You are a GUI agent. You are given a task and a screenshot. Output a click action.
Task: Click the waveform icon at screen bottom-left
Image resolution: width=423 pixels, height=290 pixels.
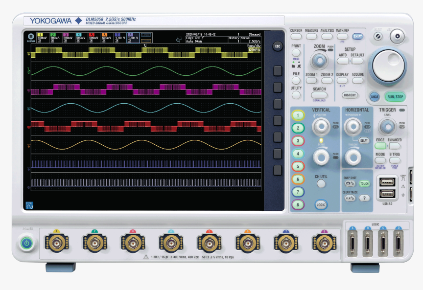pos(29,206)
